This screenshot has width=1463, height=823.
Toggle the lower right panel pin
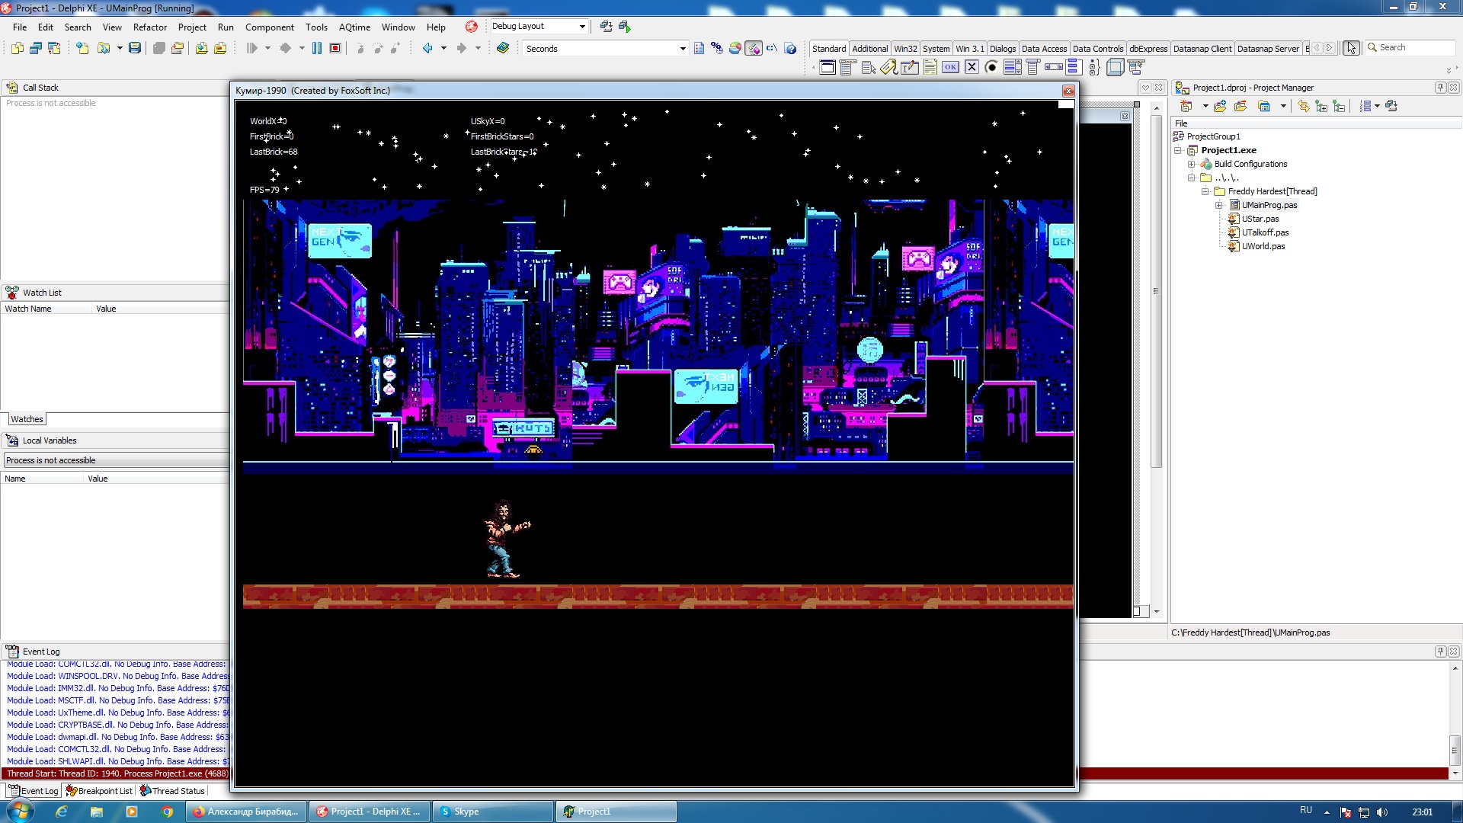tap(1440, 652)
